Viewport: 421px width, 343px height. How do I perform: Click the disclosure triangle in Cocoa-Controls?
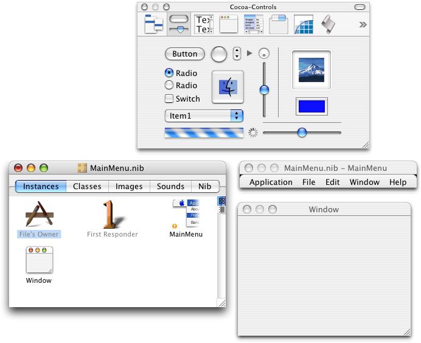[x=249, y=53]
